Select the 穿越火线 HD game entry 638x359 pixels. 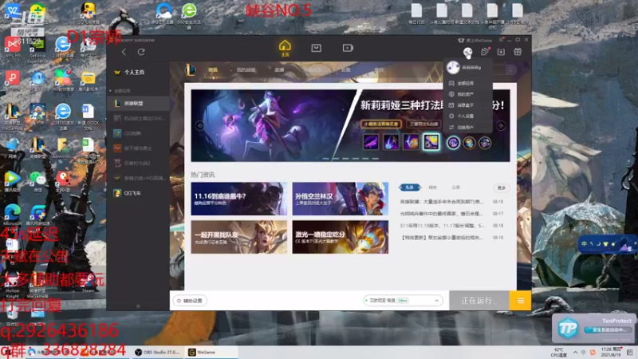click(x=138, y=178)
